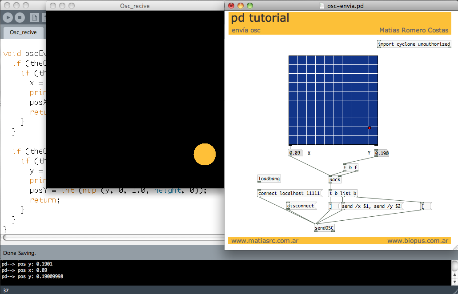Click the www.matiasrc.com.ar link text
Viewport: 458px width, 294px height.
(x=265, y=241)
